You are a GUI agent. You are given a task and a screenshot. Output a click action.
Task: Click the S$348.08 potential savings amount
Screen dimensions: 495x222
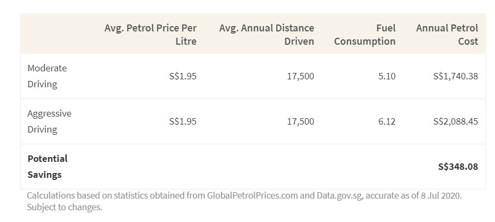[x=458, y=167]
